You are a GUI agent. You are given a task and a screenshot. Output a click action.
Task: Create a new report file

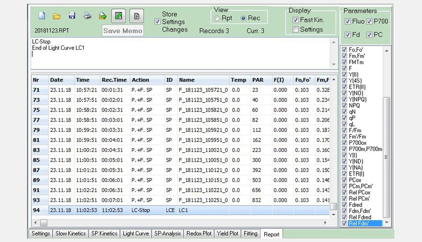(42, 16)
